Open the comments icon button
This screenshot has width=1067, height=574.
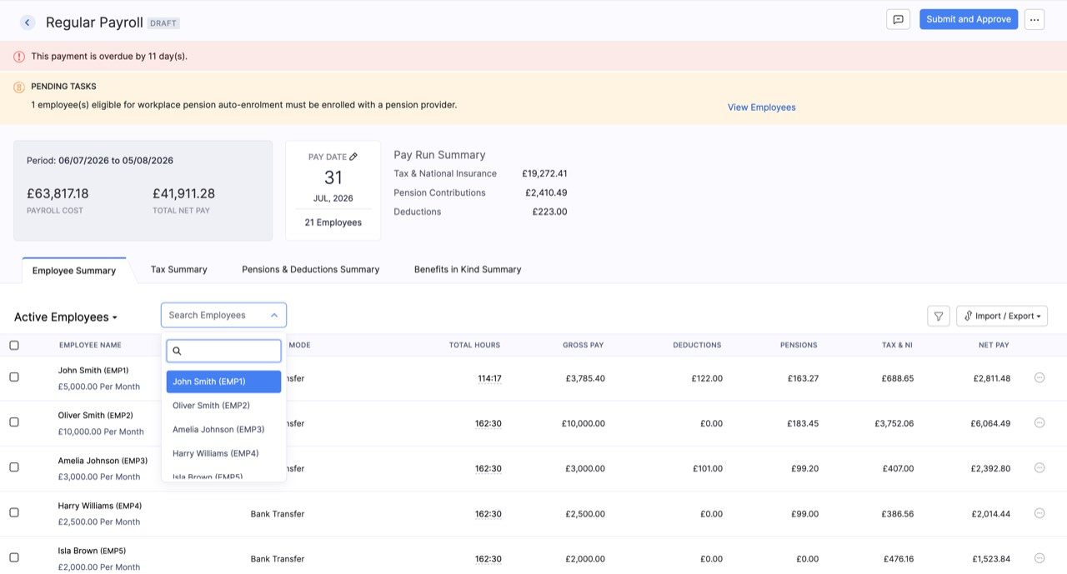click(x=898, y=19)
